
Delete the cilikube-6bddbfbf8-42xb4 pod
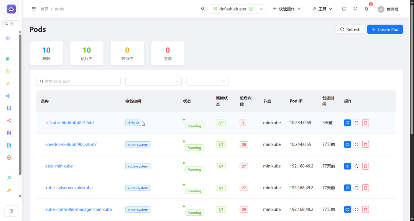(365, 123)
